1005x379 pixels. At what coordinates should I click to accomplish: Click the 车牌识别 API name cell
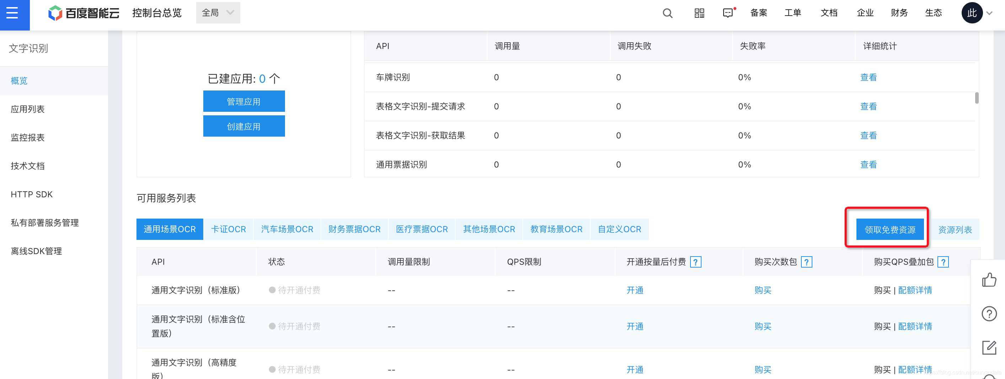point(393,77)
